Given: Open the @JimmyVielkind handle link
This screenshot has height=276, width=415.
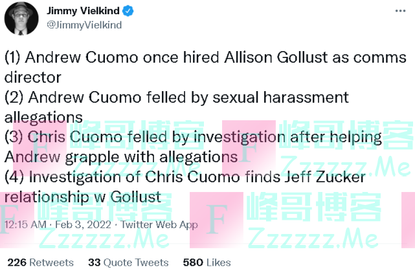Looking at the screenshot, I should (83, 25).
